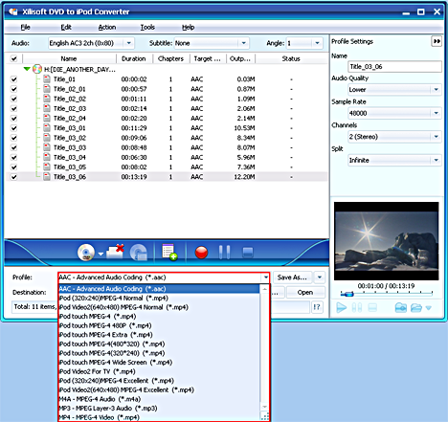Open the Split dropdown

coord(437,160)
